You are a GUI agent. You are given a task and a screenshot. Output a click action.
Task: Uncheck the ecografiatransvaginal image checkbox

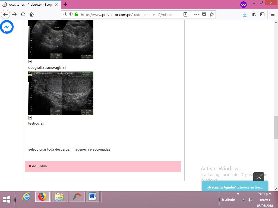click(x=30, y=61)
